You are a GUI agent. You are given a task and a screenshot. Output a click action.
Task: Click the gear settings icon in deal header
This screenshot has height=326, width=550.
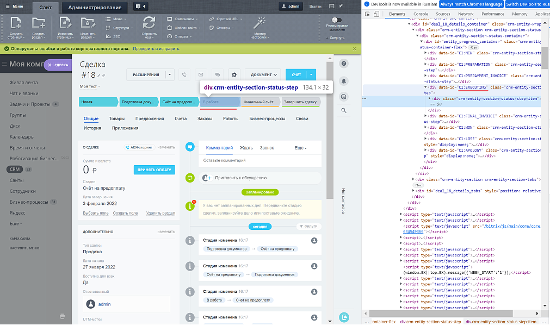234,74
